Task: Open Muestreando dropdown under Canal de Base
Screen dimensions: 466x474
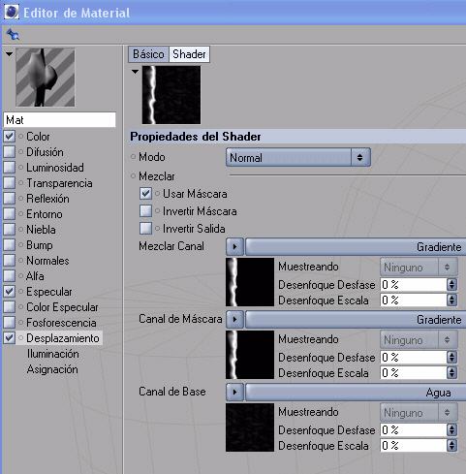Action: pyautogui.click(x=419, y=412)
